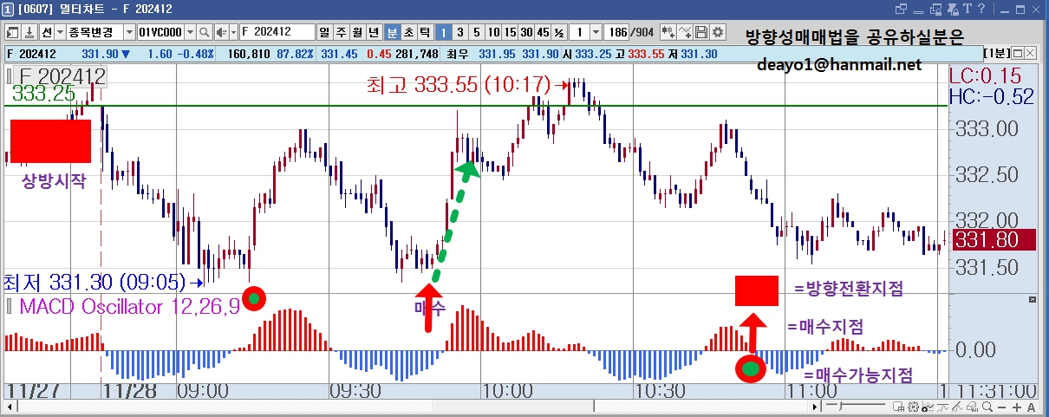Select the 틱 (tick) period button
1049x417 pixels.
[x=425, y=32]
